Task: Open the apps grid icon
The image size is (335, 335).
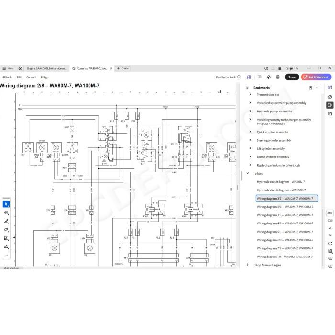Action: pos(279,68)
